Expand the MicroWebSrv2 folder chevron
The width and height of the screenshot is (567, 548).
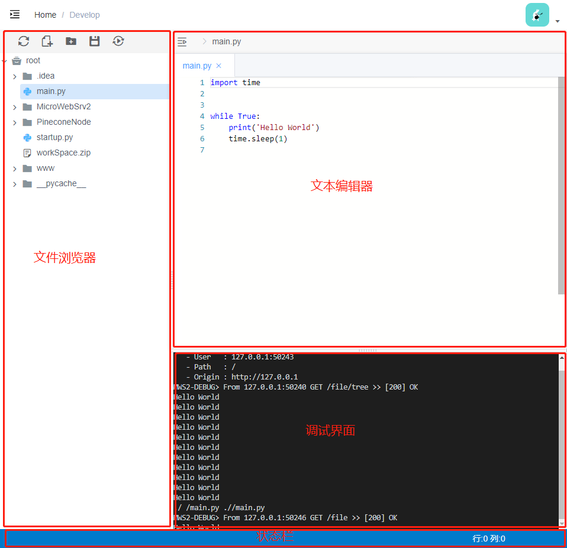(x=14, y=107)
